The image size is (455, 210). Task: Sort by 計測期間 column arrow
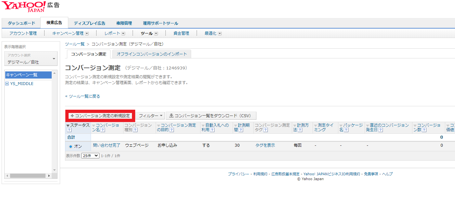(236, 126)
